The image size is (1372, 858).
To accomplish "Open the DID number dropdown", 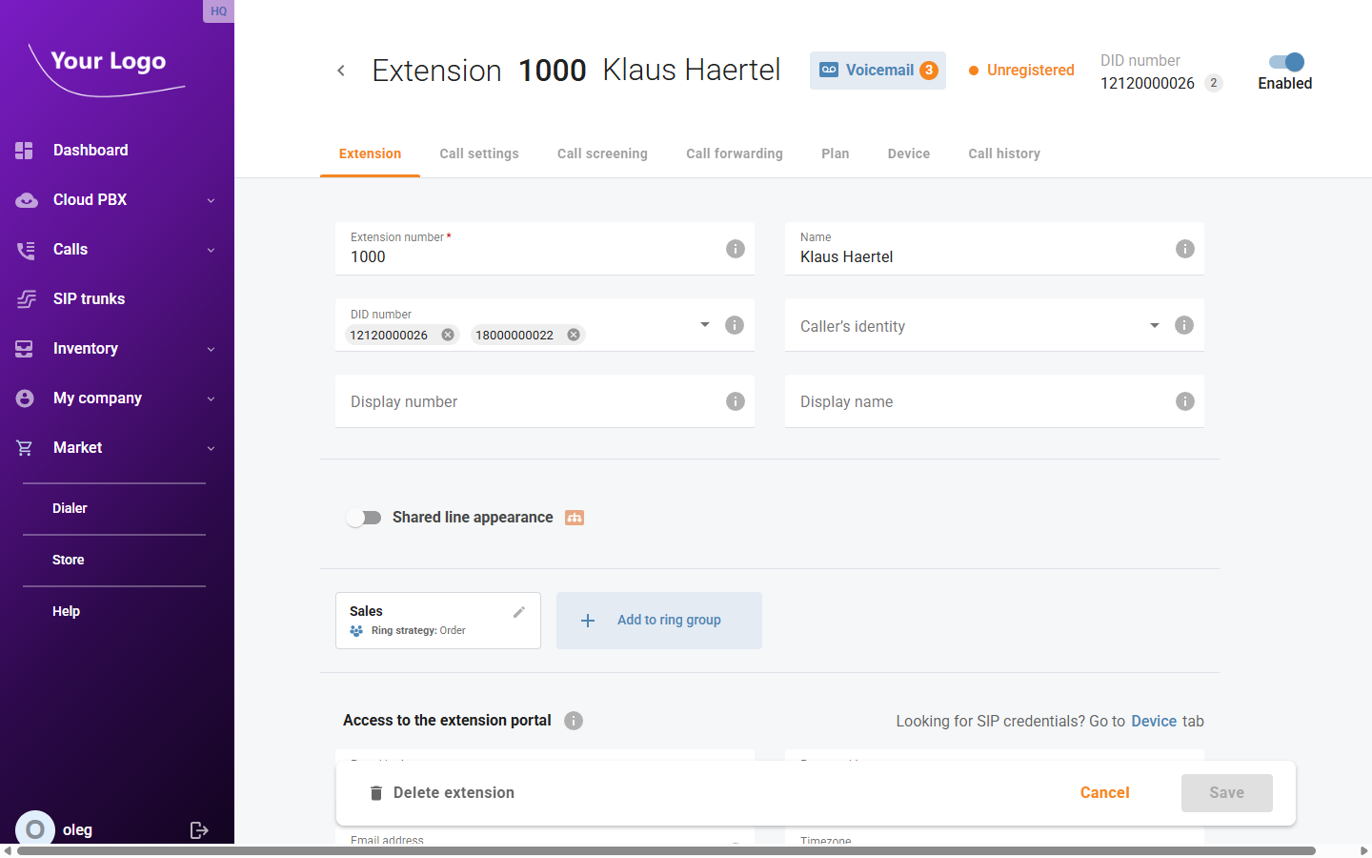I will point(704,324).
